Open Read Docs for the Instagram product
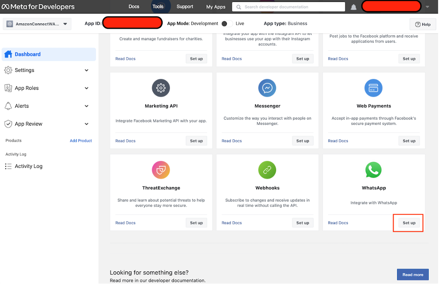 pos(231,59)
